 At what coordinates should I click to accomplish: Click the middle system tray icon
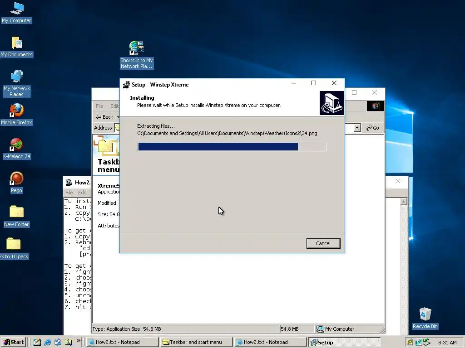418,342
